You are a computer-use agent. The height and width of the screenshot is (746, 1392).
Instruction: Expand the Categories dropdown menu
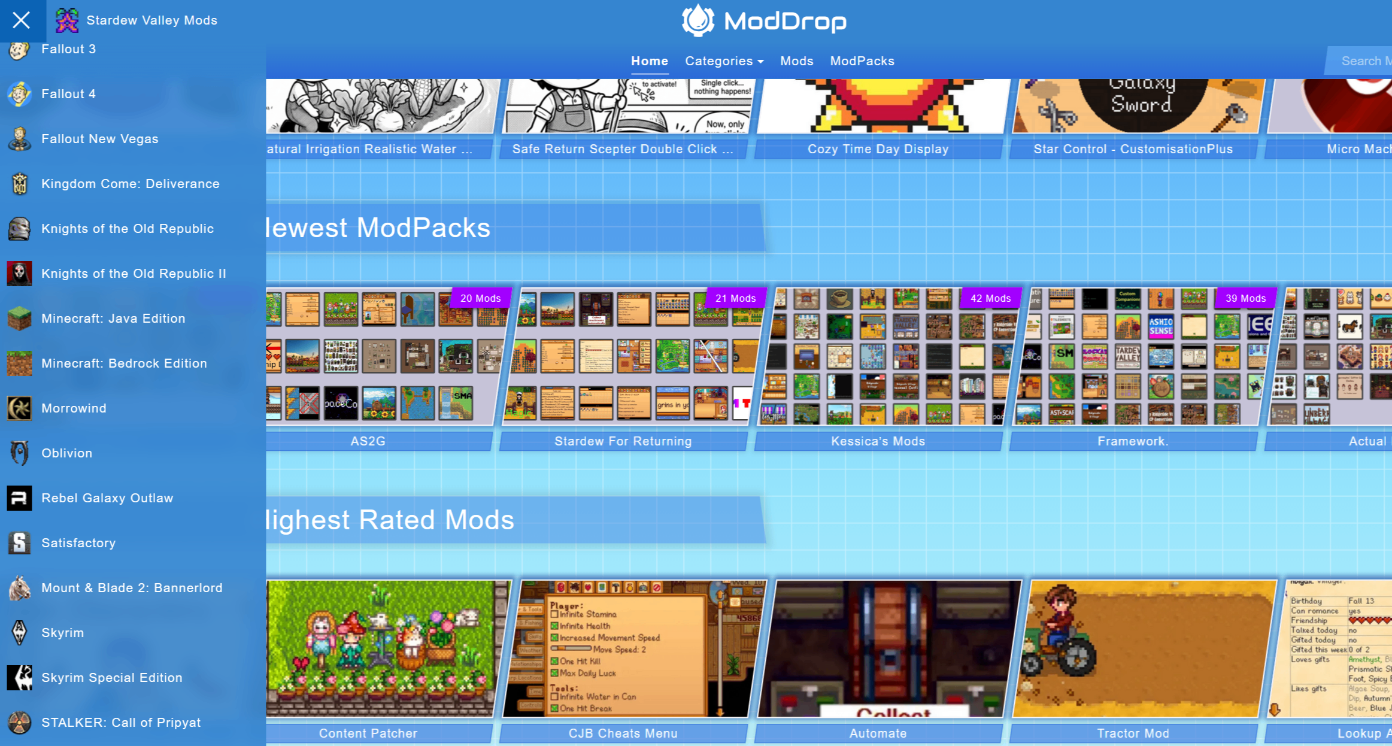(x=724, y=61)
